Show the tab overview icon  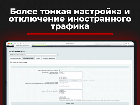(131, 43)
